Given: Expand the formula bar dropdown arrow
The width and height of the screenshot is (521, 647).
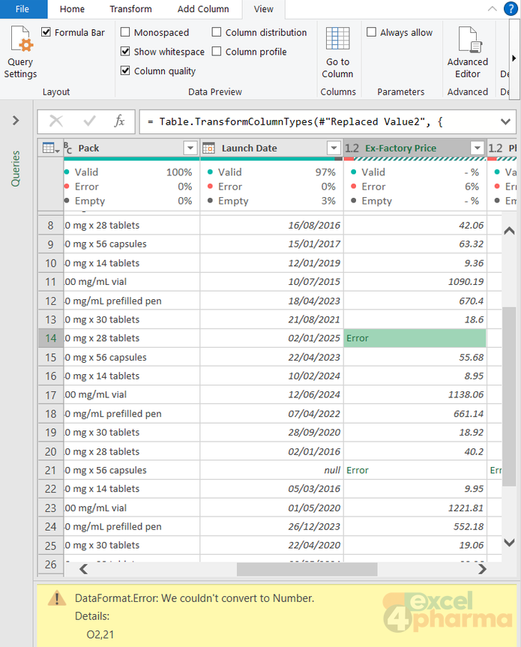Looking at the screenshot, I should click(505, 121).
